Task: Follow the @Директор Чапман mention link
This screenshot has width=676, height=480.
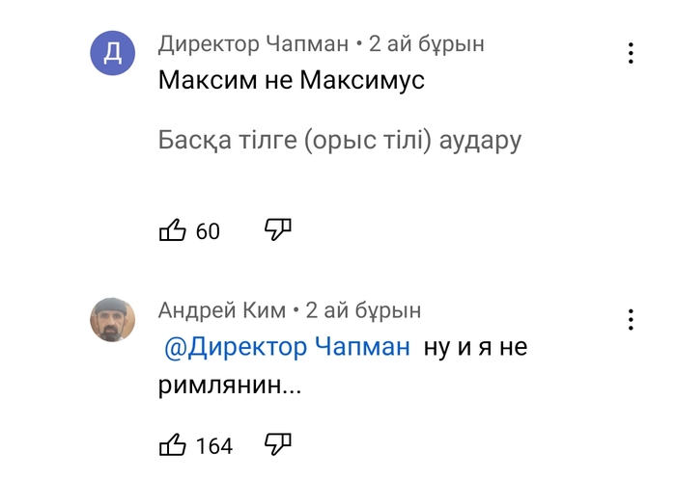Action: coord(287,348)
